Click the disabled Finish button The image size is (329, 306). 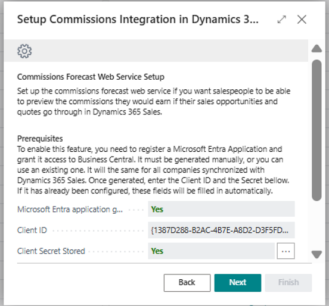288,283
